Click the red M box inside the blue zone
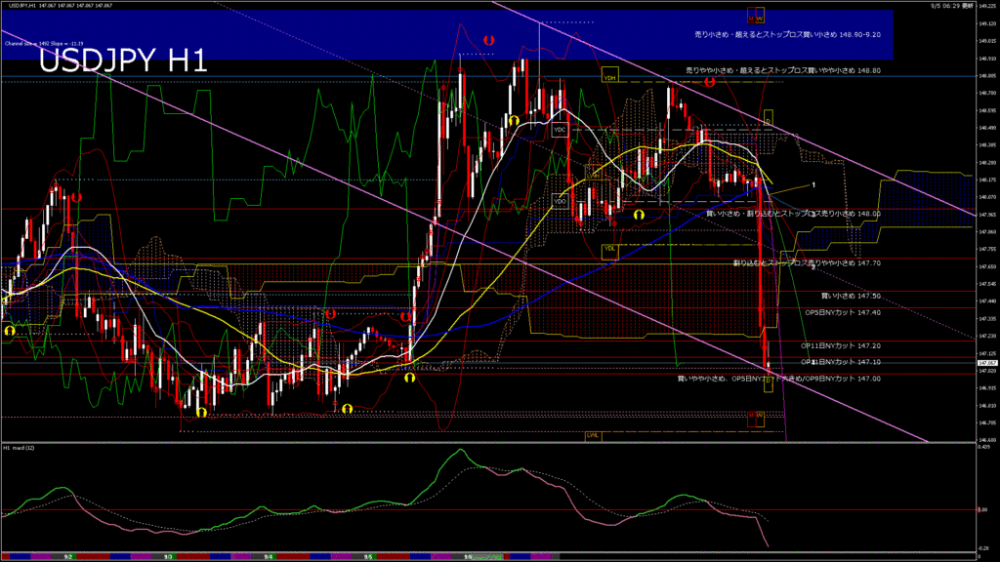 pyautogui.click(x=751, y=16)
